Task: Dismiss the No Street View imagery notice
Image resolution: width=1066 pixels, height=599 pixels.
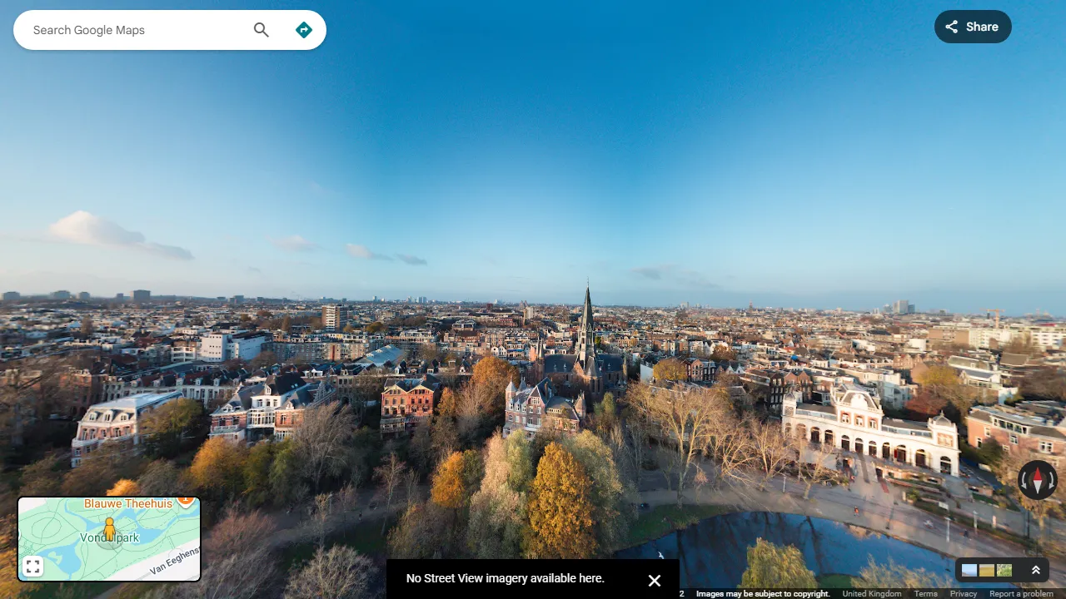Action: point(655,581)
